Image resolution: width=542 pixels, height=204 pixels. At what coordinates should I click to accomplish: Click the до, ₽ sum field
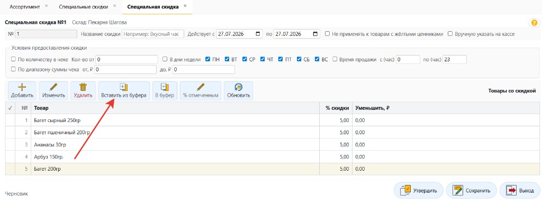tap(204, 69)
